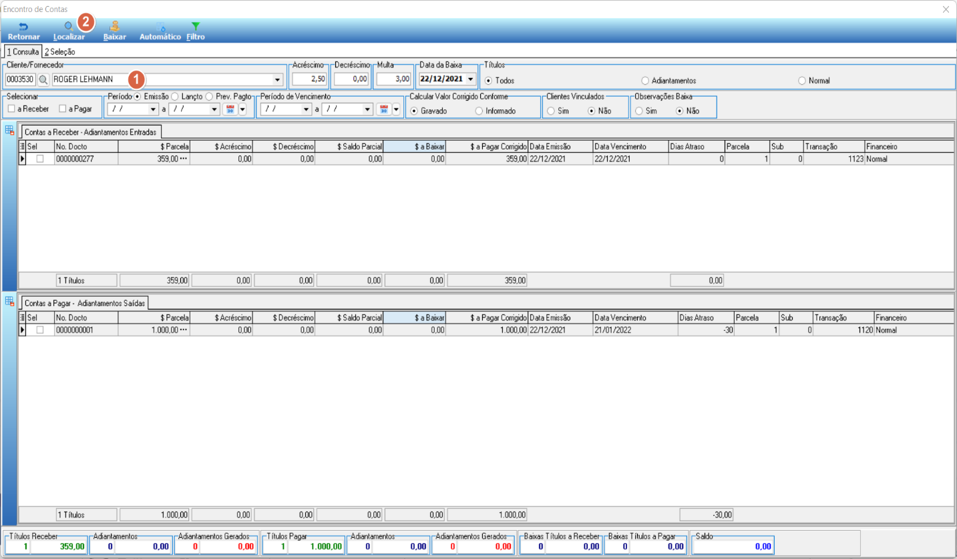Screen dimensions: 957x559
Task: Click the Decréscimo value field
Action: click(x=351, y=79)
